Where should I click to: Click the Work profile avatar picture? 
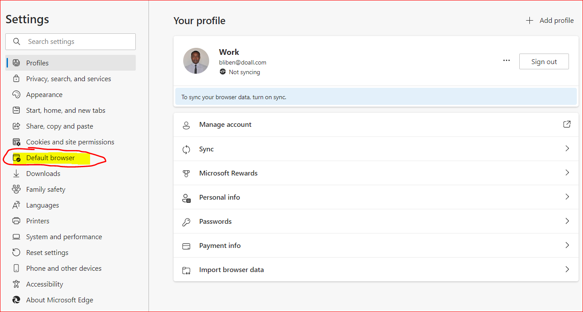[x=196, y=61]
